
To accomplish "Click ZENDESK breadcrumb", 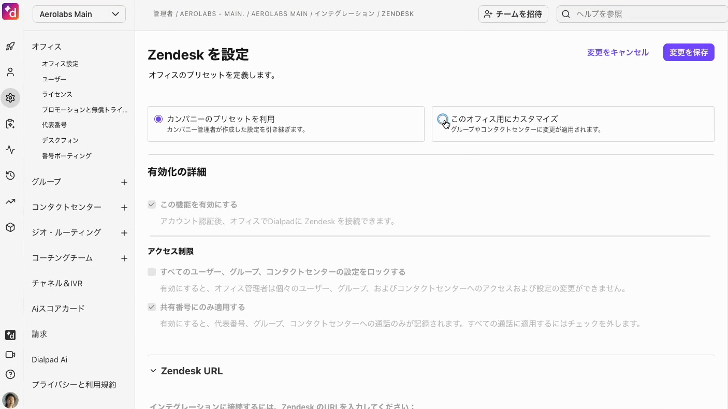I will pyautogui.click(x=398, y=14).
